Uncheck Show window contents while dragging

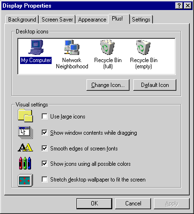tap(44, 132)
